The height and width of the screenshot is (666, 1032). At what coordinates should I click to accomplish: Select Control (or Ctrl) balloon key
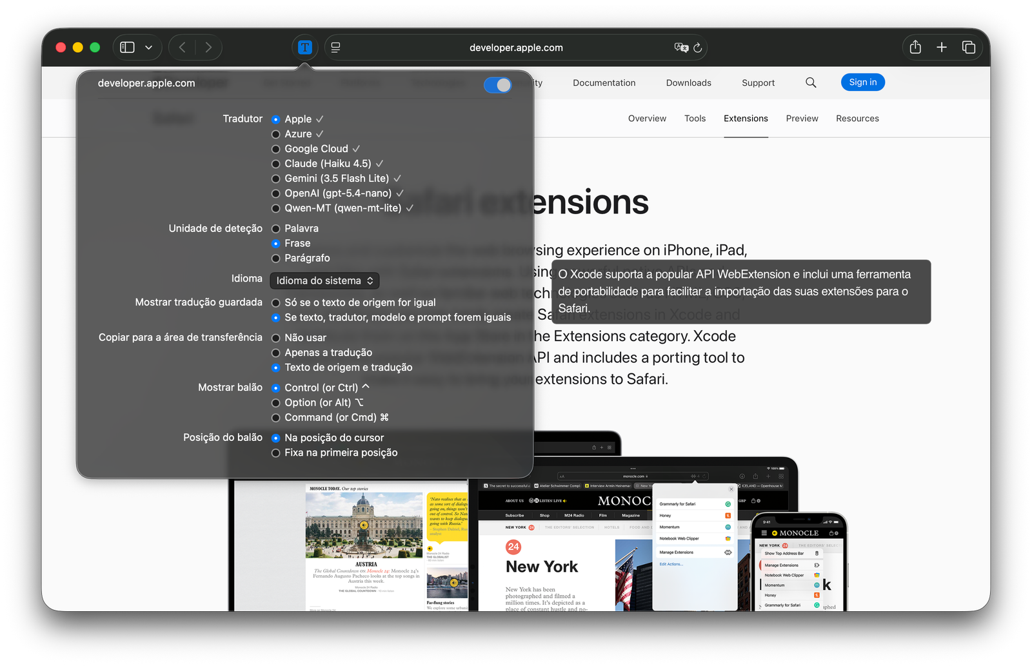coord(276,388)
